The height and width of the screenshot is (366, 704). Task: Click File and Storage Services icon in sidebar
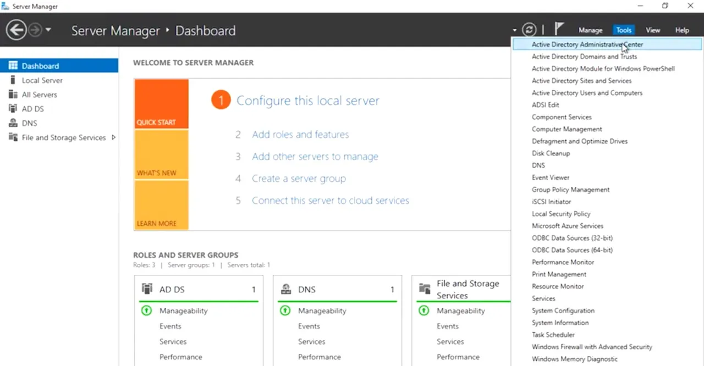(13, 137)
